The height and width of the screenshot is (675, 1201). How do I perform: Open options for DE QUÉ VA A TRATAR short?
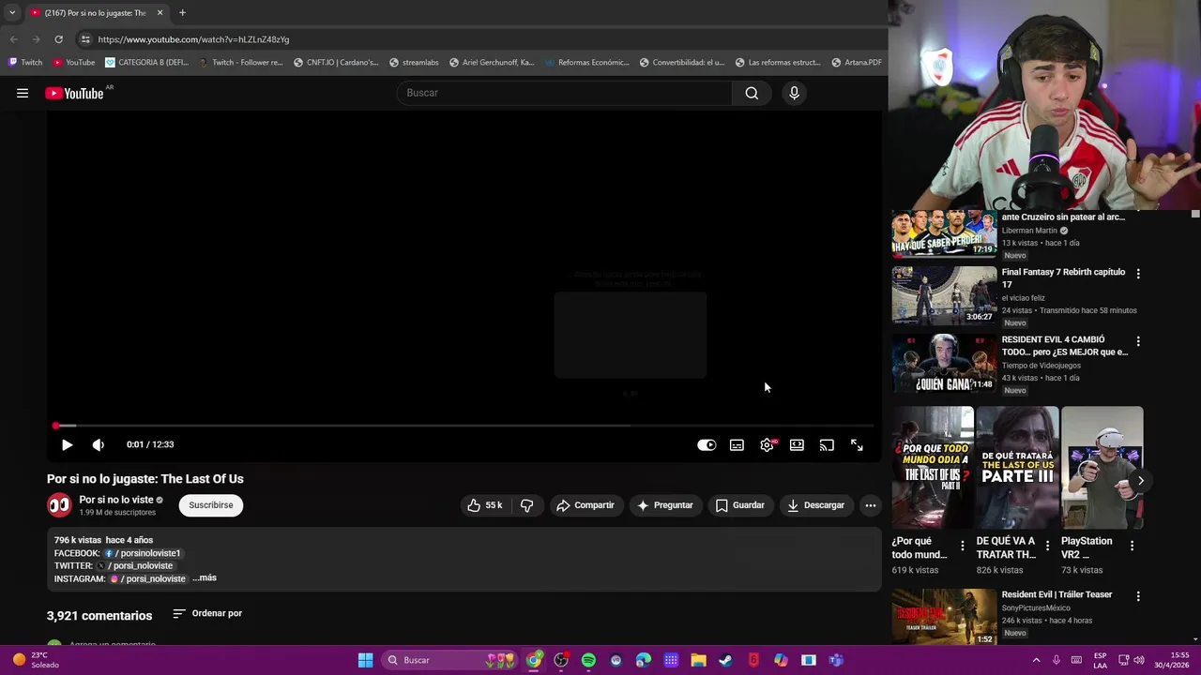(x=1047, y=546)
